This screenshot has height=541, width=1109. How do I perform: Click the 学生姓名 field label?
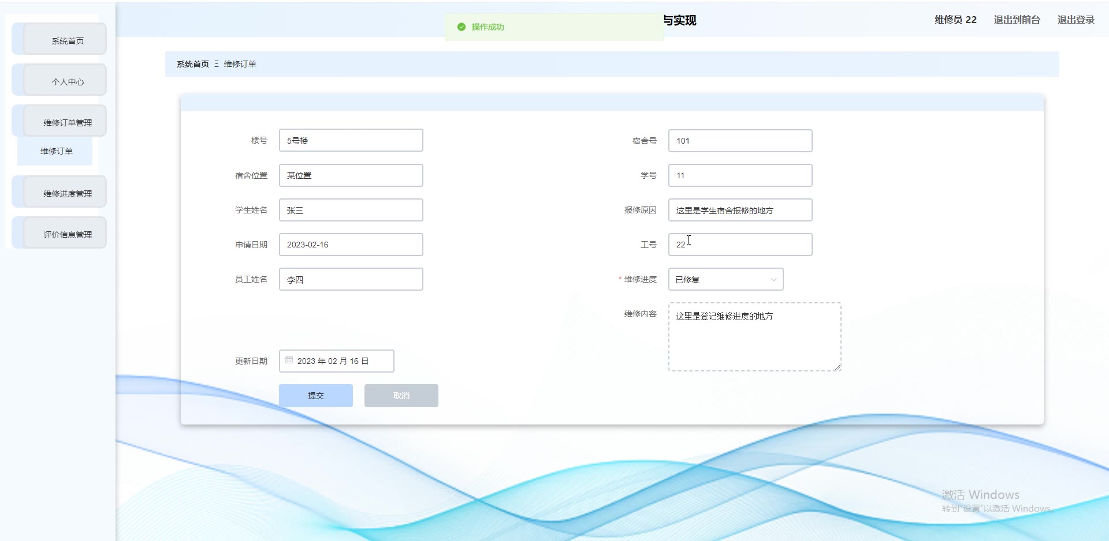(x=251, y=210)
